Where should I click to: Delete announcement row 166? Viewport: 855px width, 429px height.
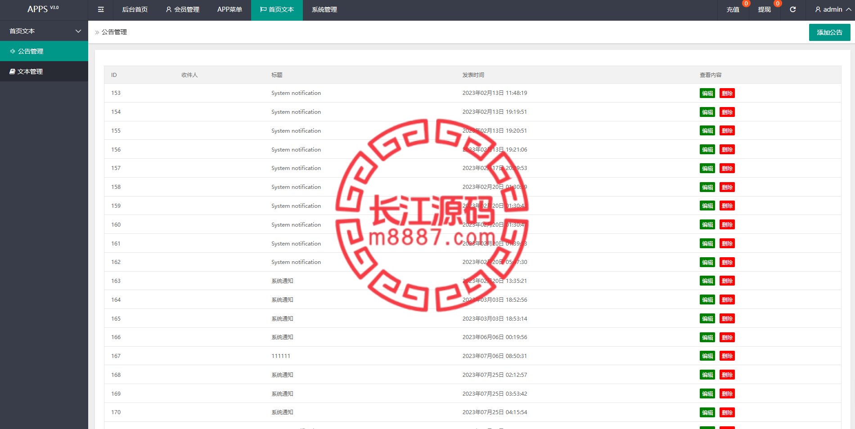[x=727, y=337]
